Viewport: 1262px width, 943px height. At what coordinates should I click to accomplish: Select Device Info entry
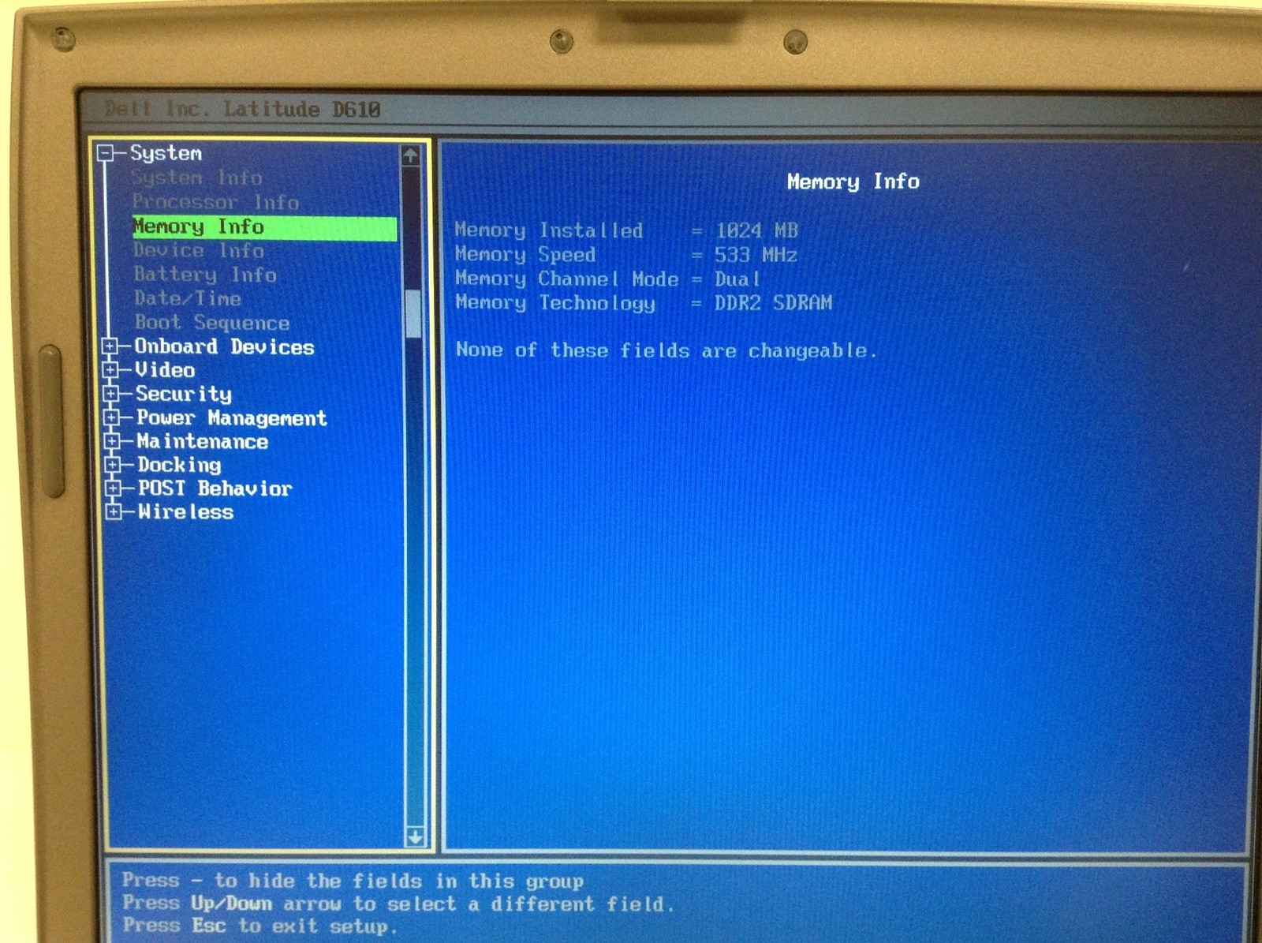(x=199, y=251)
